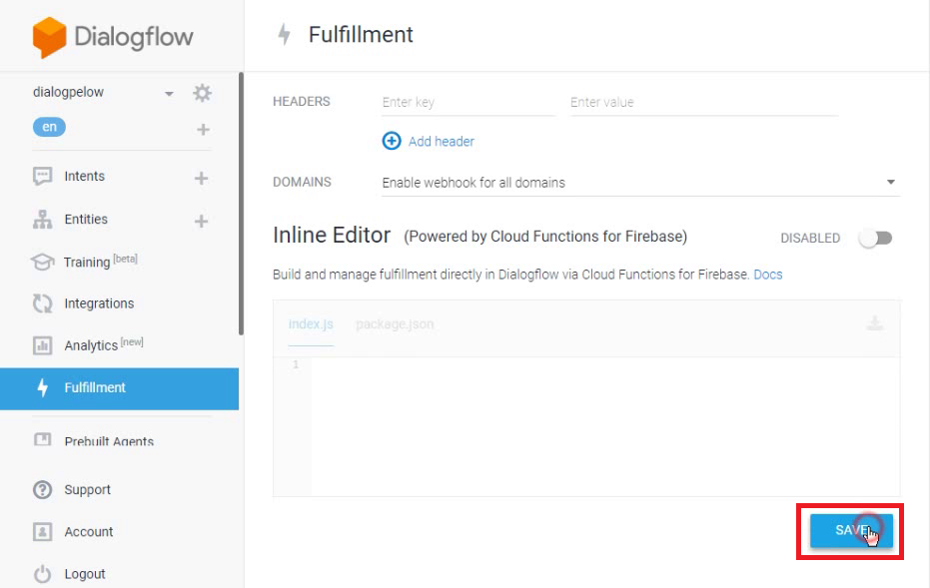Switch to the package.json tab
Image resolution: width=930 pixels, height=588 pixels.
click(395, 324)
